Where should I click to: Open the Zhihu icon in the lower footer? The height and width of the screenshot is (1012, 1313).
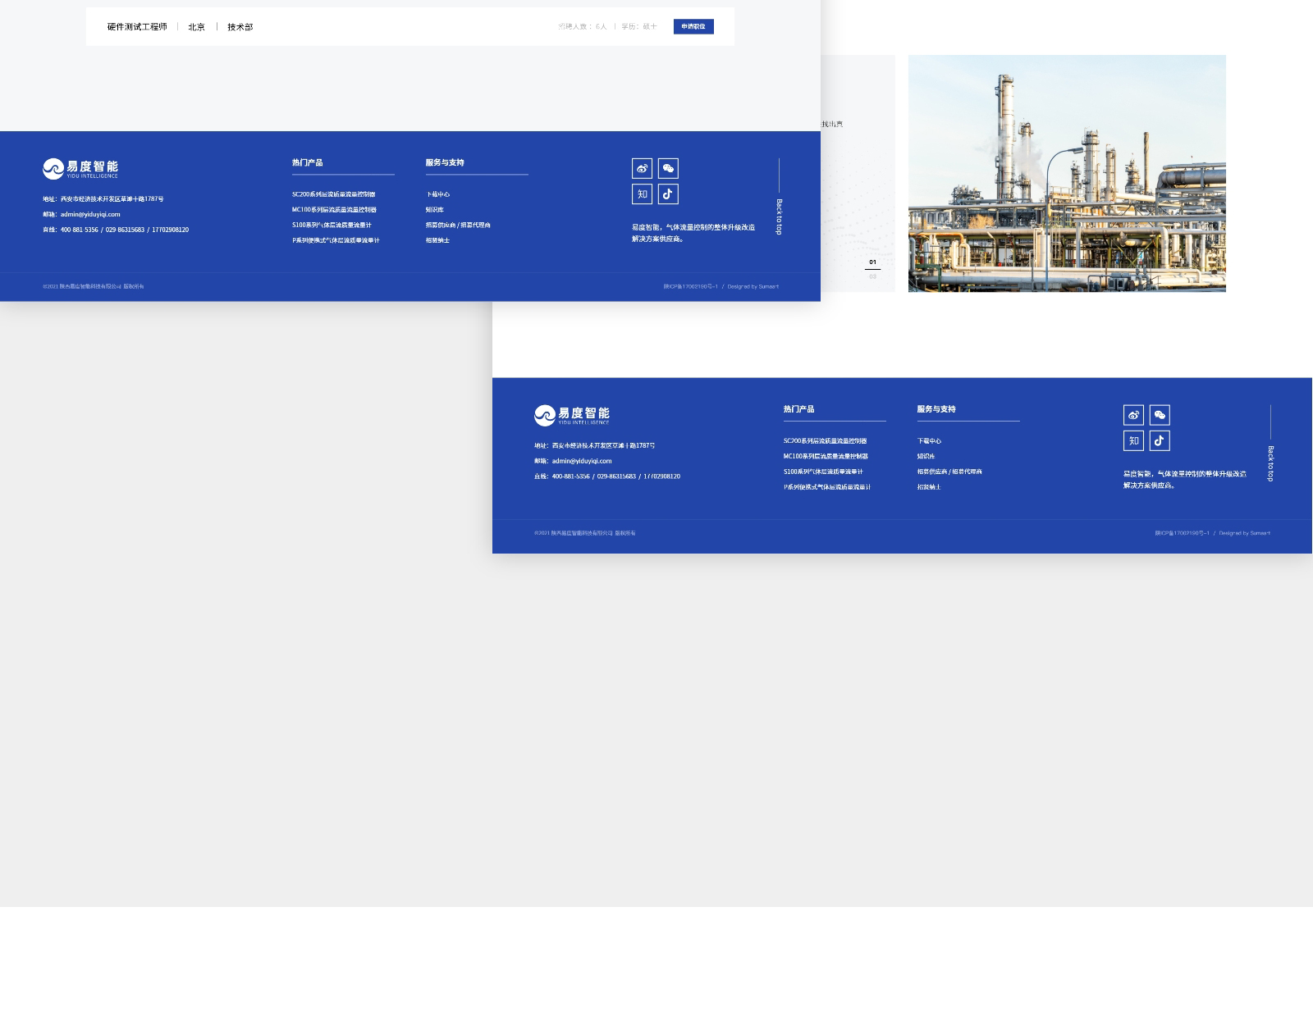coord(1133,441)
